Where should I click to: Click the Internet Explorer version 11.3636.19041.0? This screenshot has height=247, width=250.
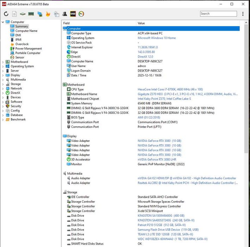(x=148, y=47)
